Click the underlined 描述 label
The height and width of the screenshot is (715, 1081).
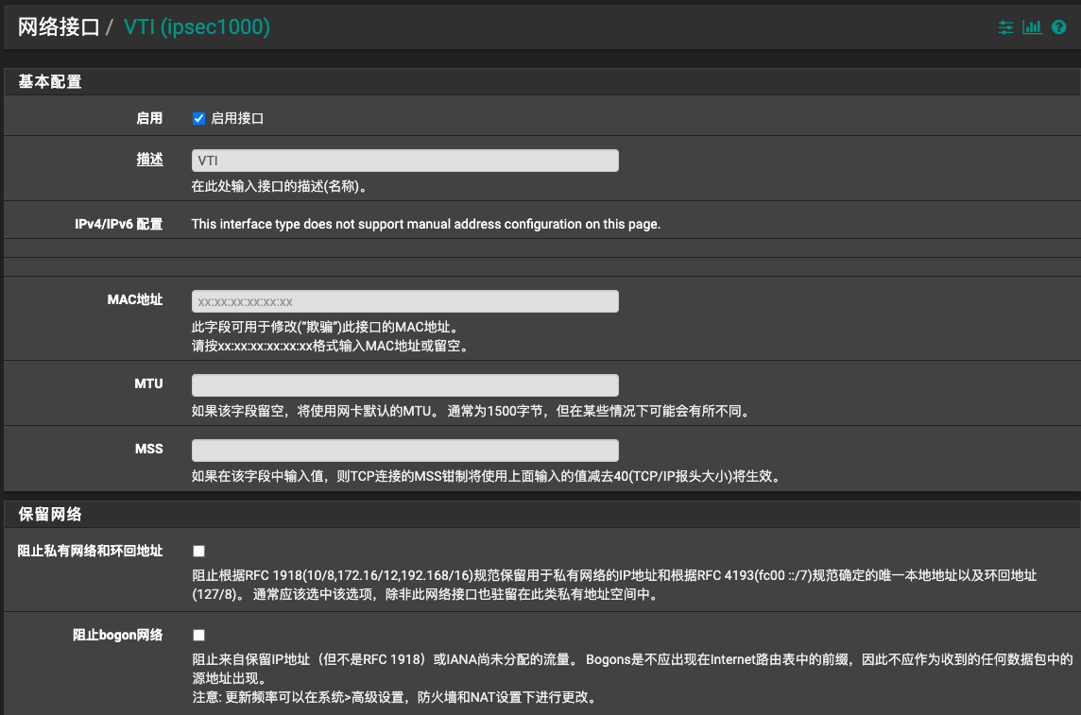coord(149,160)
